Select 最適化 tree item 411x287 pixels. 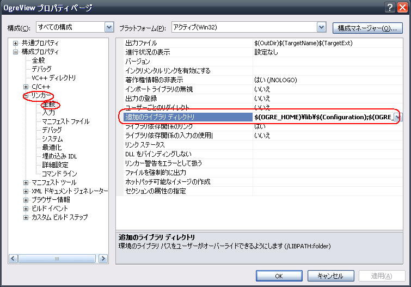click(52, 148)
